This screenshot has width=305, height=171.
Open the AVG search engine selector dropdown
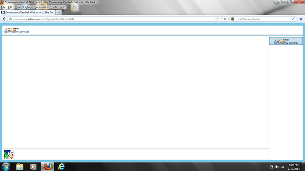[x=234, y=19]
